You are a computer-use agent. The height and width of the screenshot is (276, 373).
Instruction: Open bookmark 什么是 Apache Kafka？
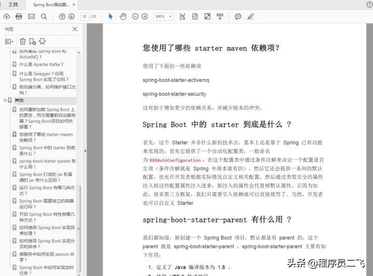tap(41, 64)
